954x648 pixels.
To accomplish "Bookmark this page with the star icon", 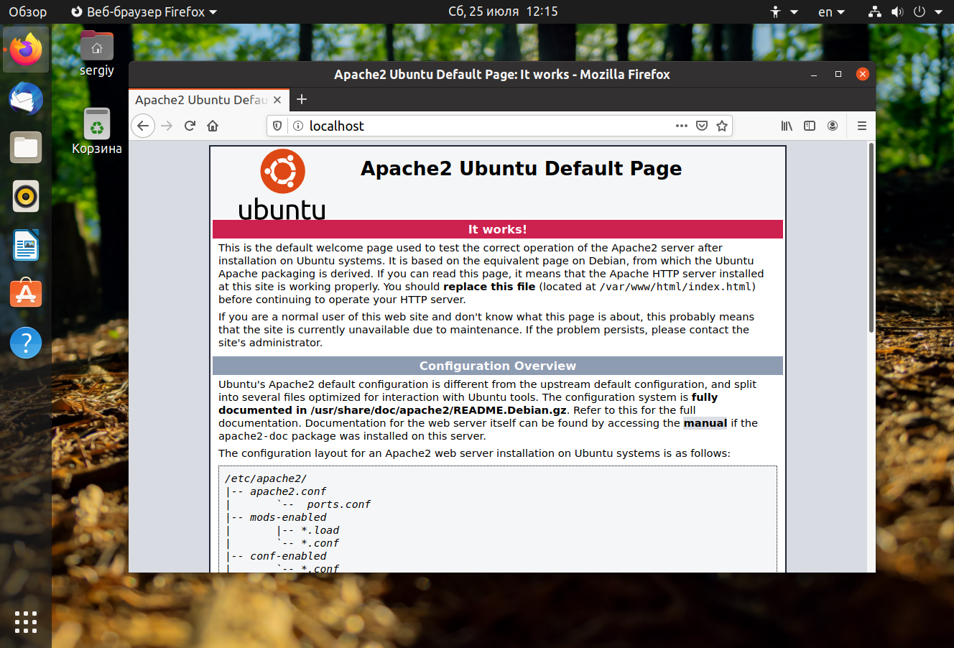I will point(722,126).
